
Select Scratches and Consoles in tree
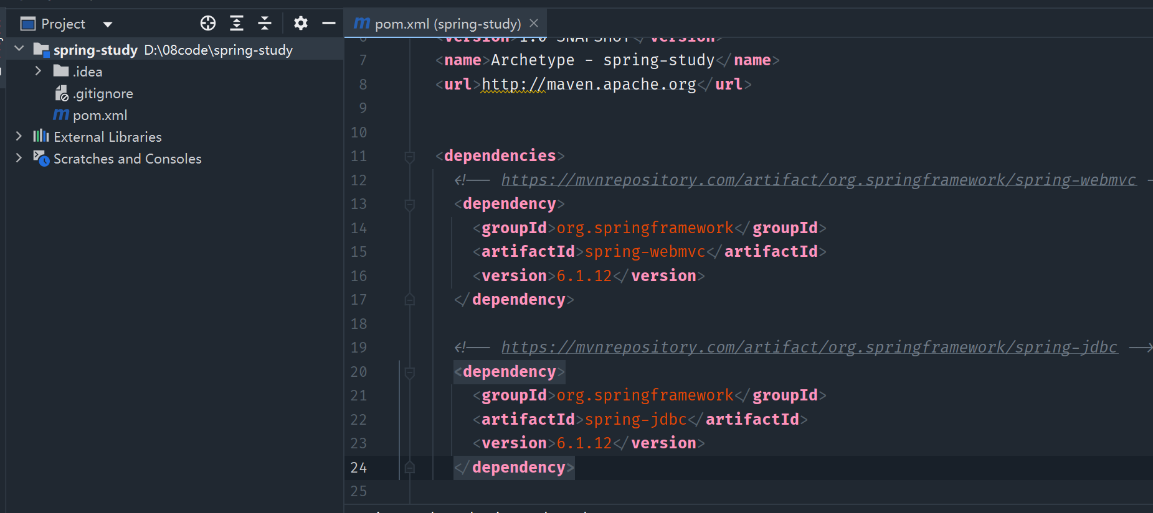pyautogui.click(x=174, y=159)
